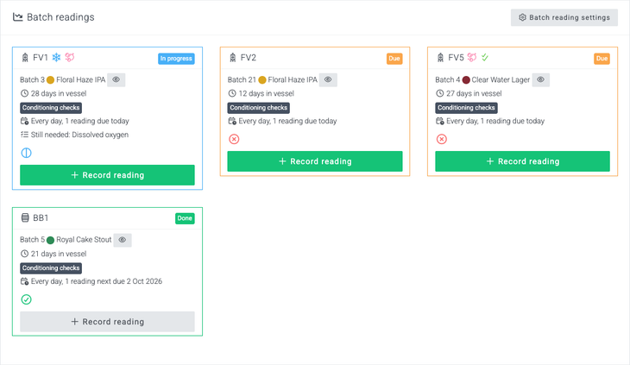The height and width of the screenshot is (365, 630).
Task: Click Conditioning checks tag in FV5
Action: tap(467, 108)
